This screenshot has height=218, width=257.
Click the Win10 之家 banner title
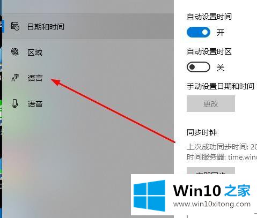(211, 191)
